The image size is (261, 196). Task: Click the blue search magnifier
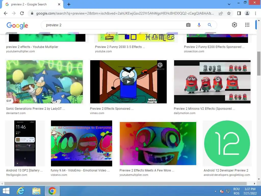pyautogui.click(x=210, y=25)
